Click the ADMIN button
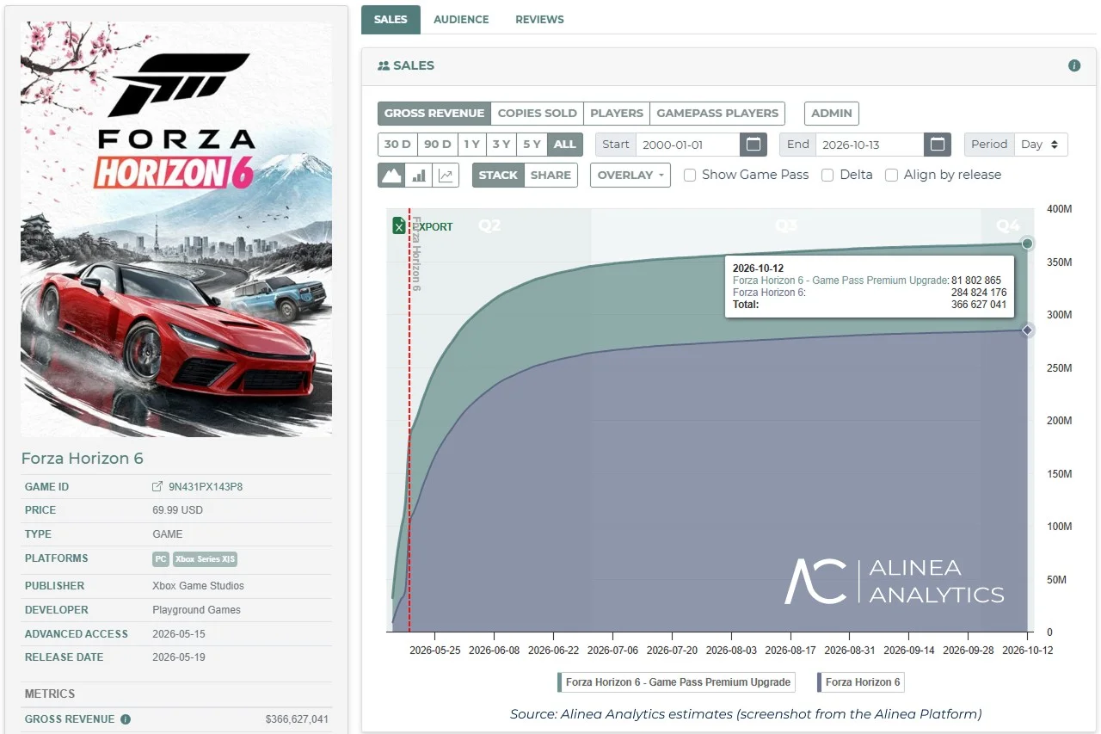 tap(832, 113)
